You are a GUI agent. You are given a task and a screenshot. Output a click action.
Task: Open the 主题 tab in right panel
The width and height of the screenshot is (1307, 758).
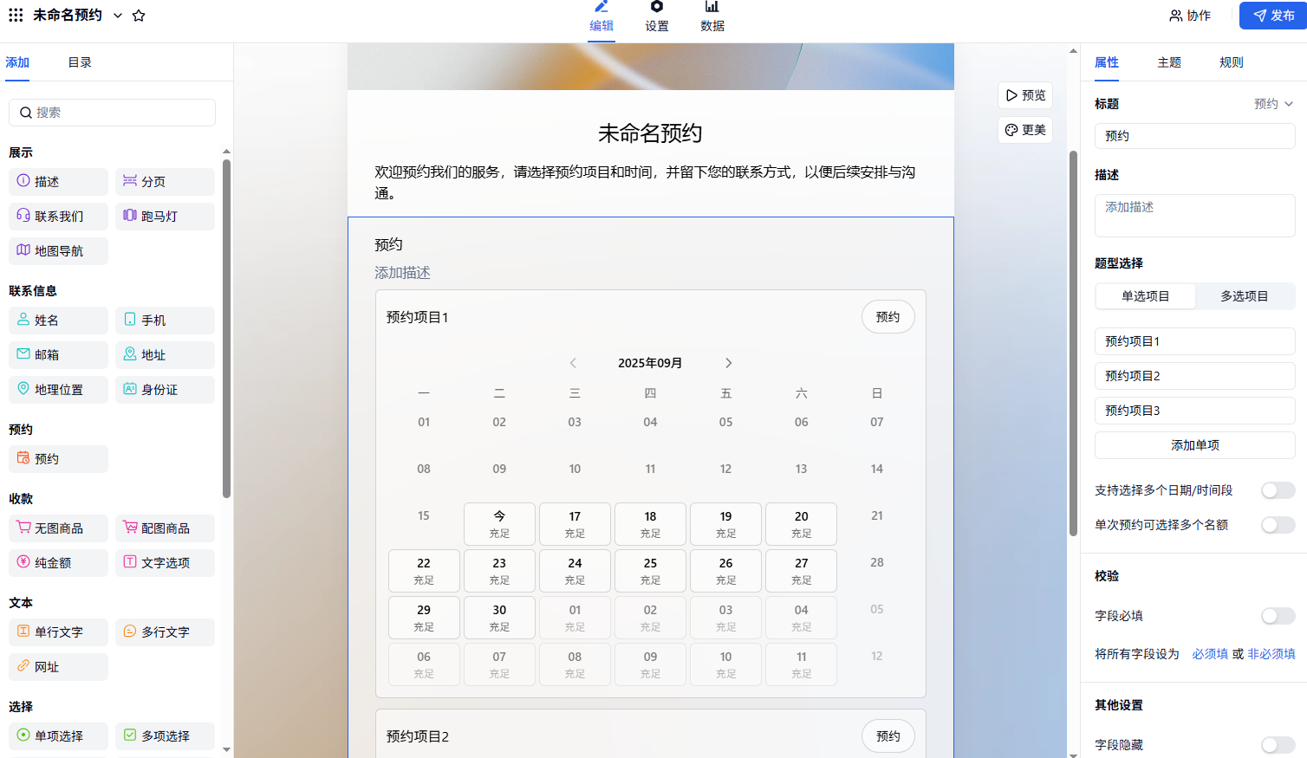[x=1169, y=62]
